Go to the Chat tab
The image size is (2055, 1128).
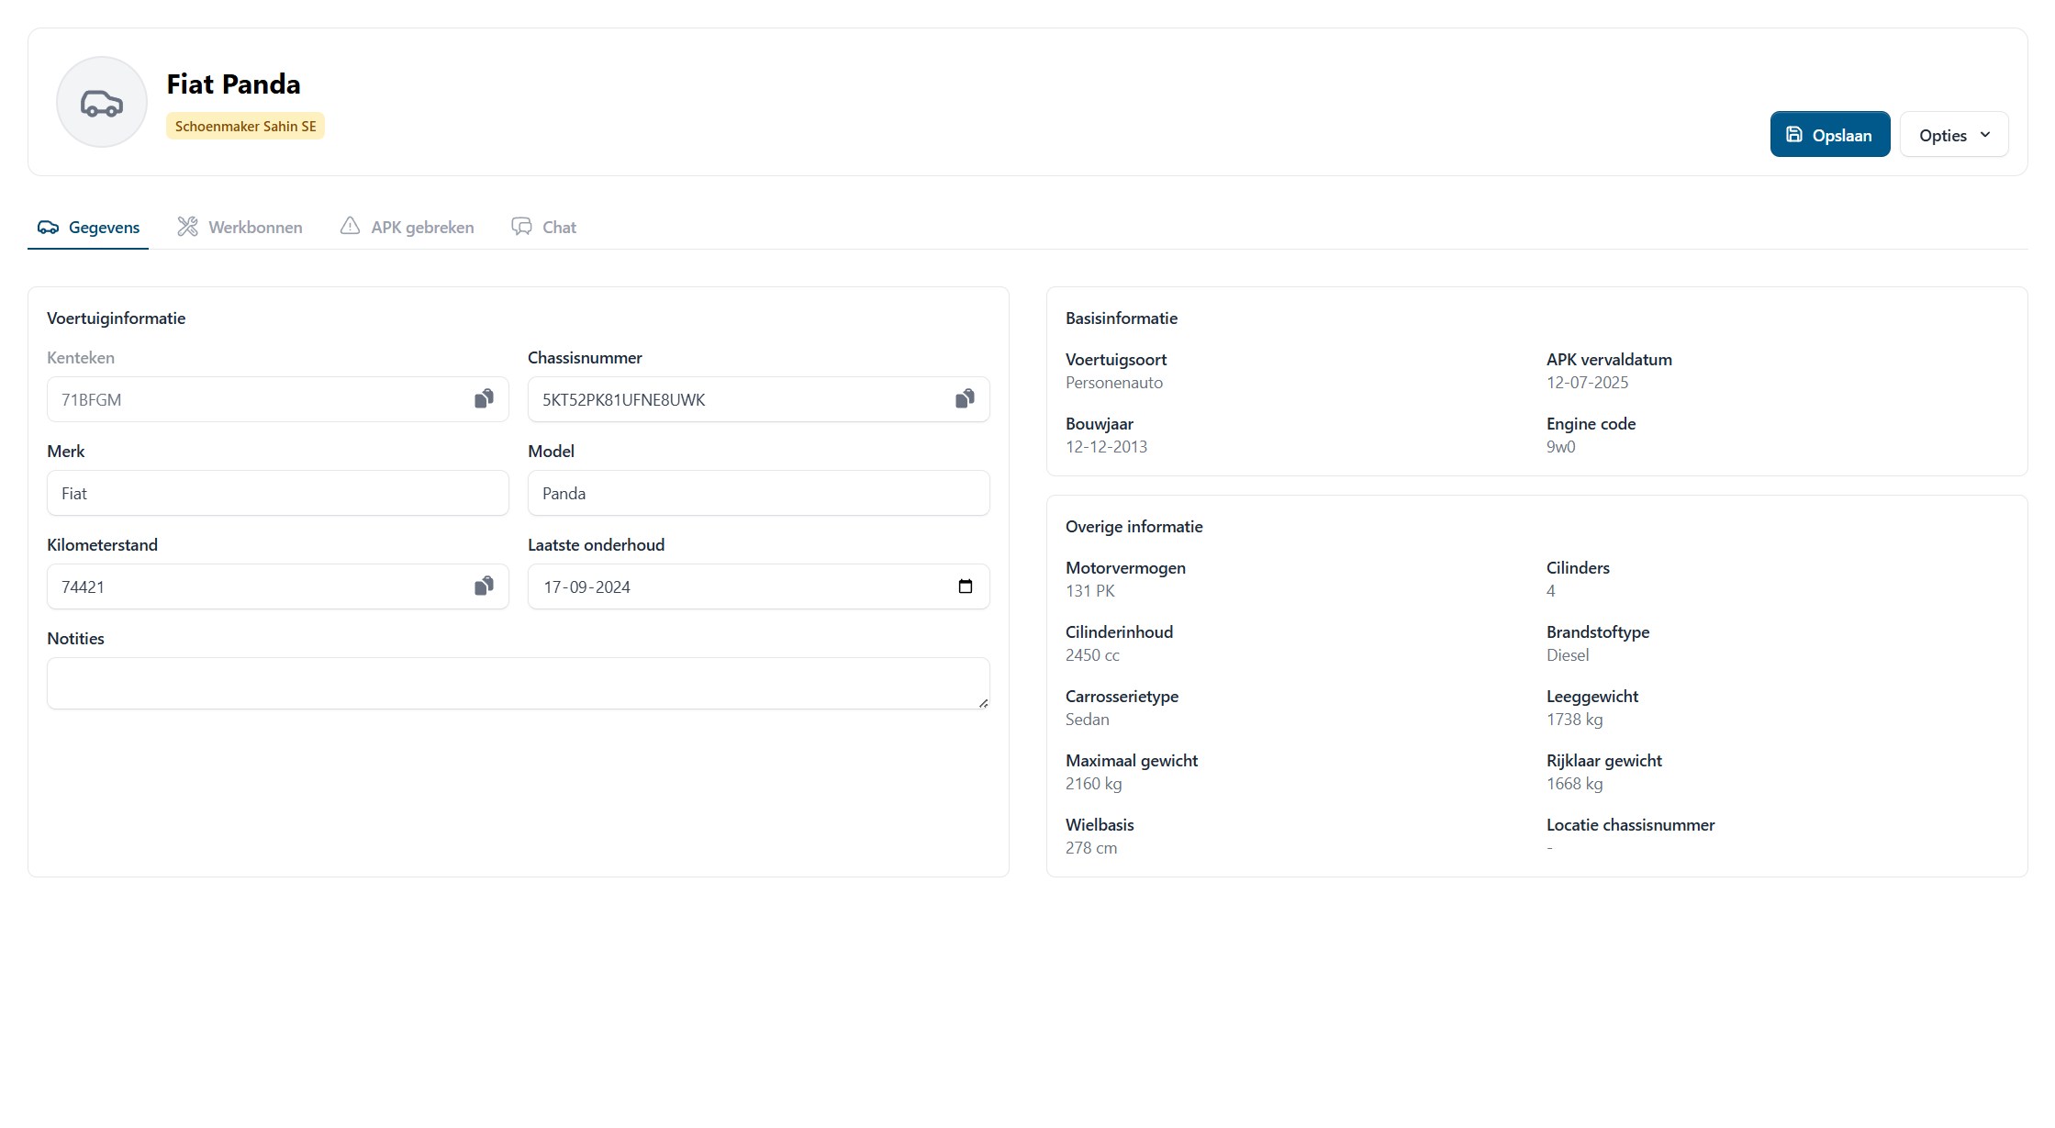(543, 227)
